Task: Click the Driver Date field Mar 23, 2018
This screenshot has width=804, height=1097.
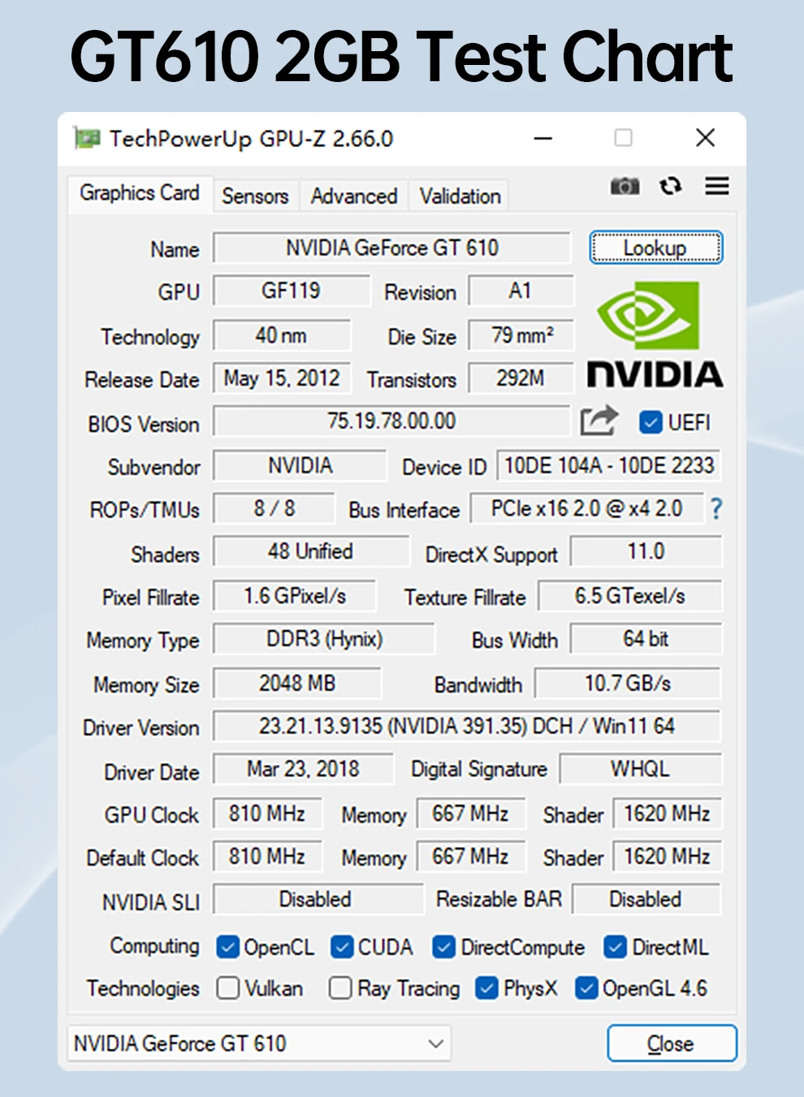Action: pyautogui.click(x=303, y=769)
